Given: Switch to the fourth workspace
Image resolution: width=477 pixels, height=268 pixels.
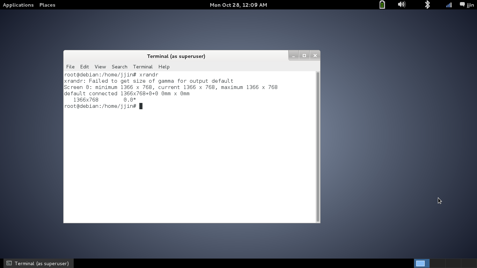Looking at the screenshot, I should tap(469, 263).
